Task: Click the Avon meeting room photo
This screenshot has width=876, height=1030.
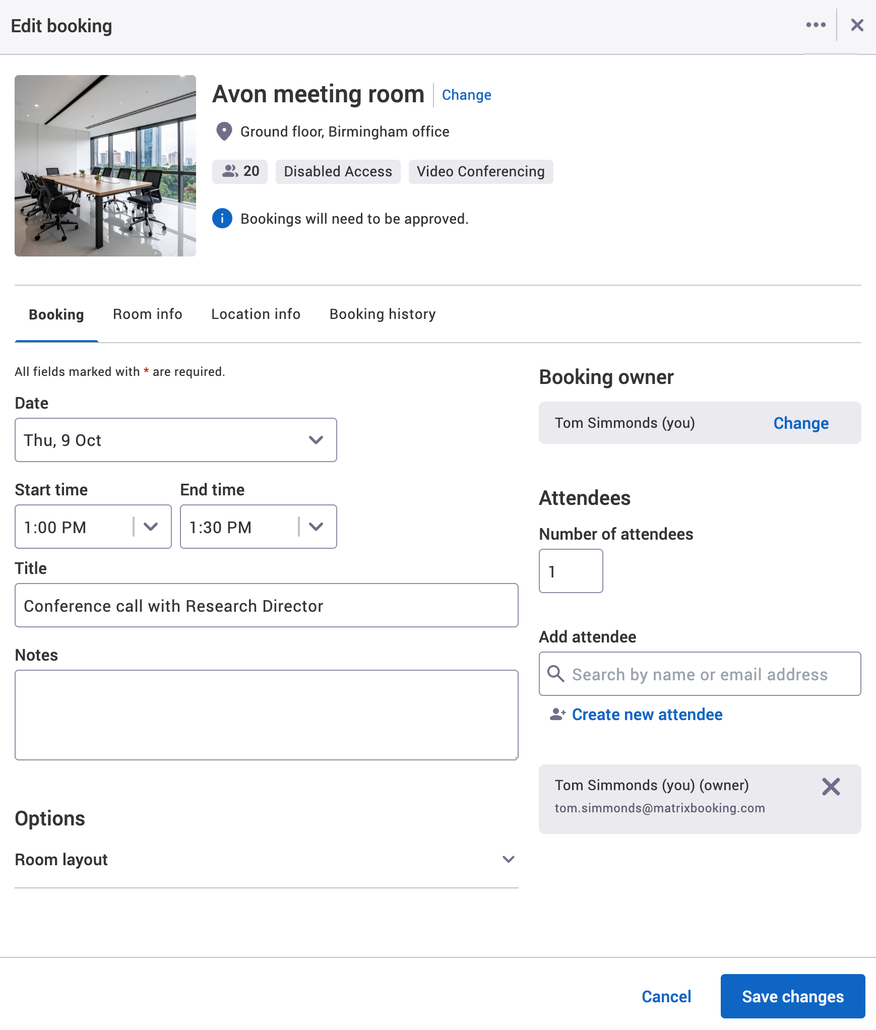Action: (x=105, y=166)
